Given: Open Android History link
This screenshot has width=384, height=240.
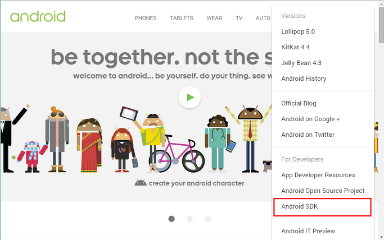Looking at the screenshot, I should click(x=304, y=79).
